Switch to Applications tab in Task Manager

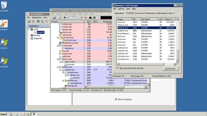119,13
